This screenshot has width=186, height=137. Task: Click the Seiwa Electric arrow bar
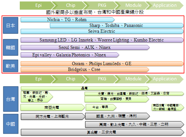102,31
